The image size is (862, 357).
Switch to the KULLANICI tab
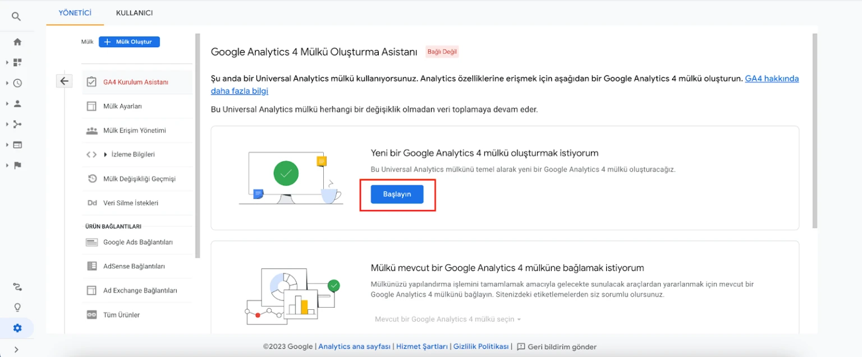coord(134,12)
